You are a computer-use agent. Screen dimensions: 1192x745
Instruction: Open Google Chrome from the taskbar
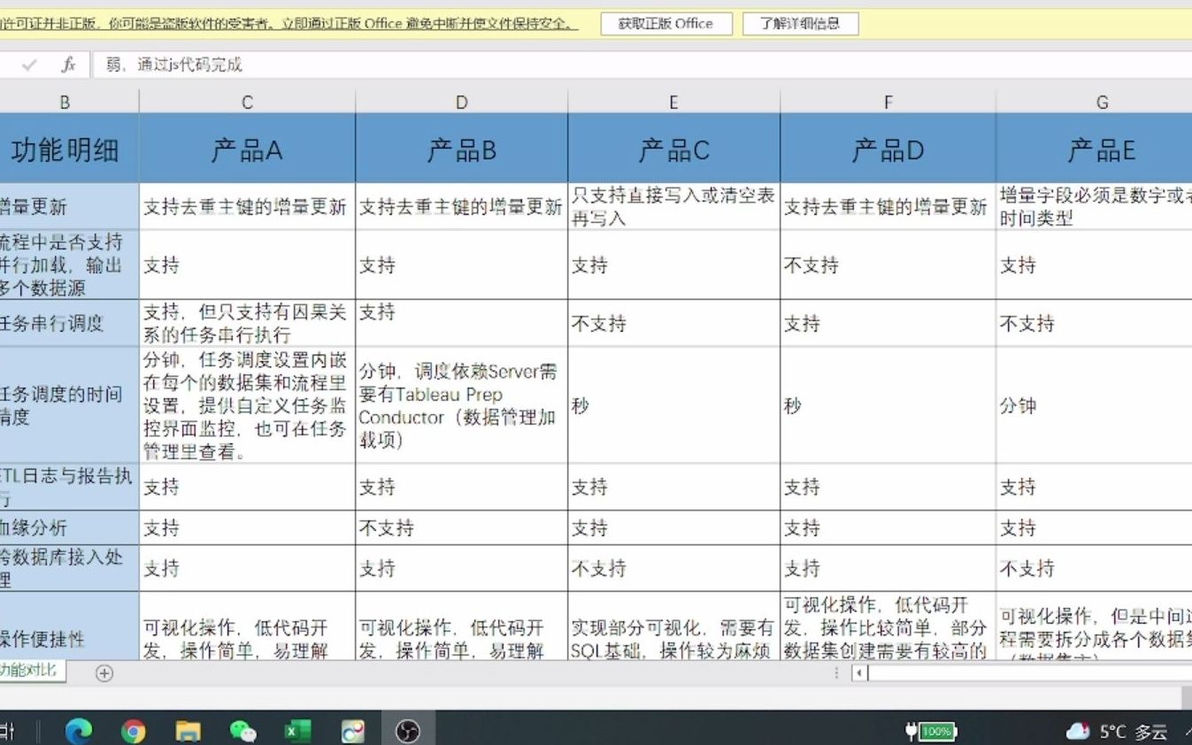click(x=134, y=731)
